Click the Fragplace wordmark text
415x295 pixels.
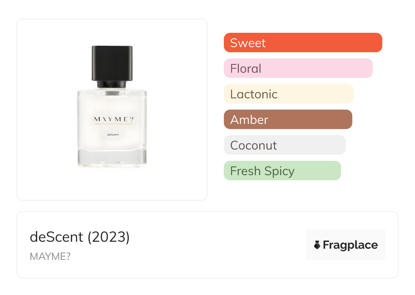350,245
